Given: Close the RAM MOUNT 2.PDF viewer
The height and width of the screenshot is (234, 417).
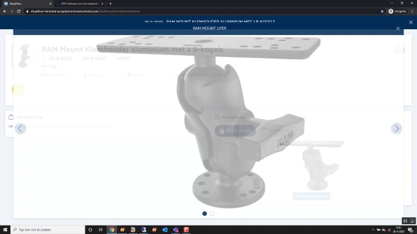Looking at the screenshot, I should point(398,29).
